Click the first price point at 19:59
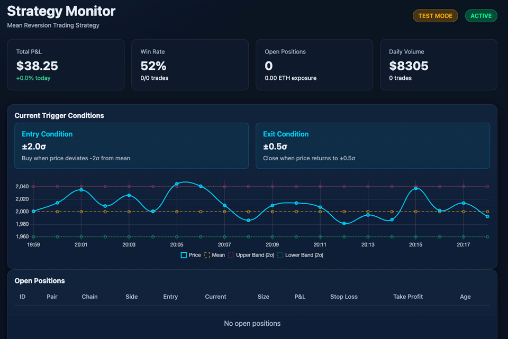 [33, 211]
